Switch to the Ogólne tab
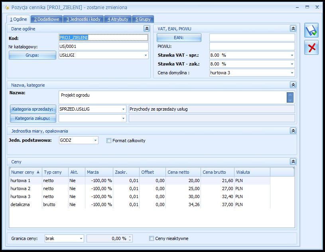This screenshot has width=325, height=252. point(18,19)
